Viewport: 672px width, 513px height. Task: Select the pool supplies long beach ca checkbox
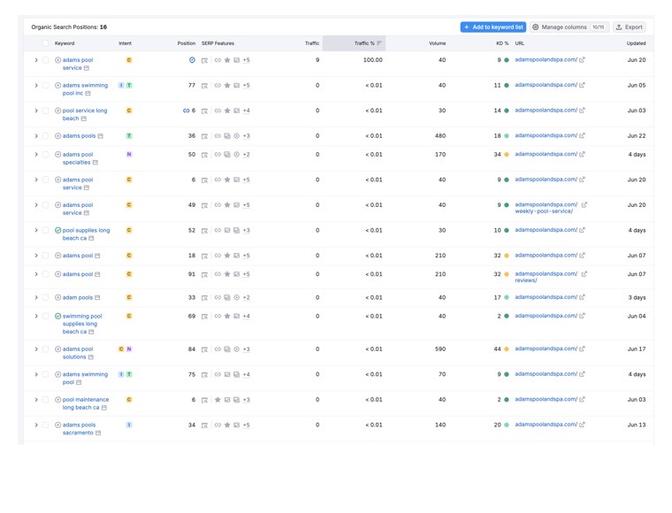coord(45,230)
